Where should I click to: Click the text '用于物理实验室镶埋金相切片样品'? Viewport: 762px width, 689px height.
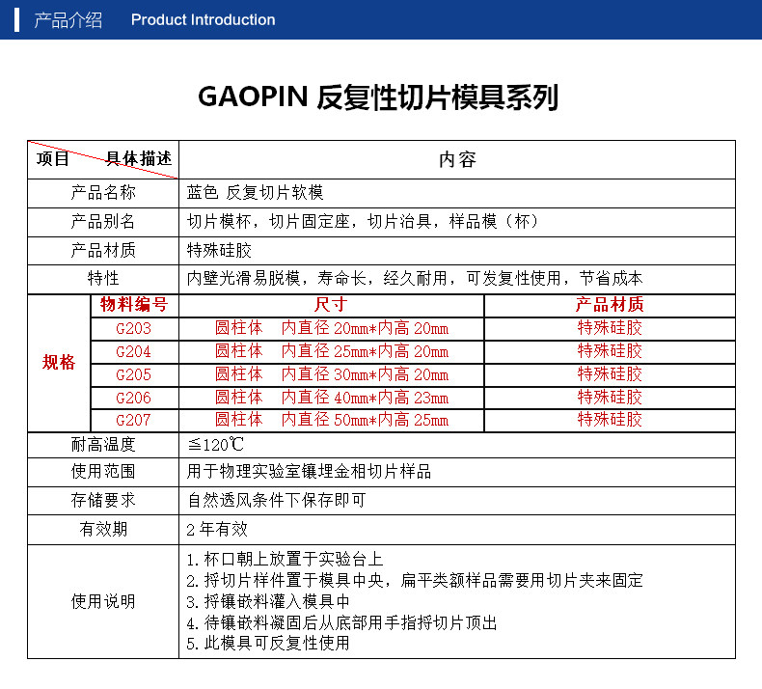[x=309, y=472]
